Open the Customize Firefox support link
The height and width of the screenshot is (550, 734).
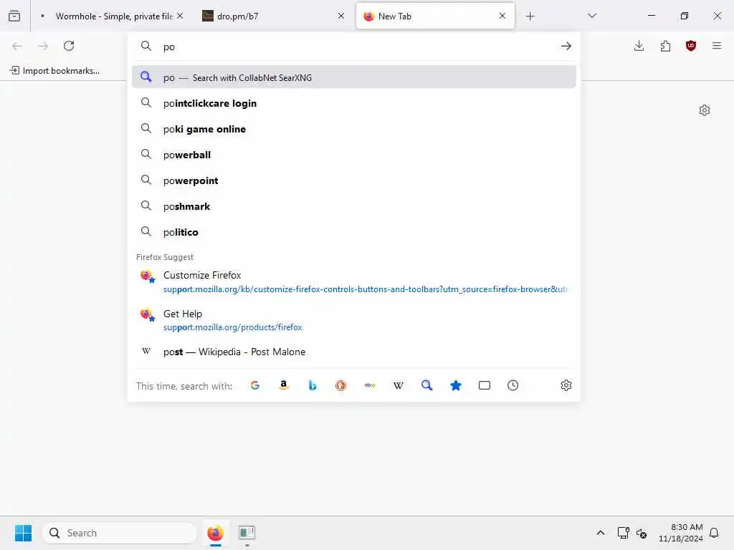[x=354, y=281]
